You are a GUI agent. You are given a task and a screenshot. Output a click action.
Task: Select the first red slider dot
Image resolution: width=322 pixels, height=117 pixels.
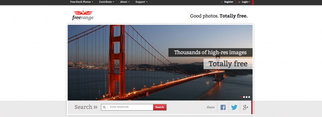click(241, 97)
